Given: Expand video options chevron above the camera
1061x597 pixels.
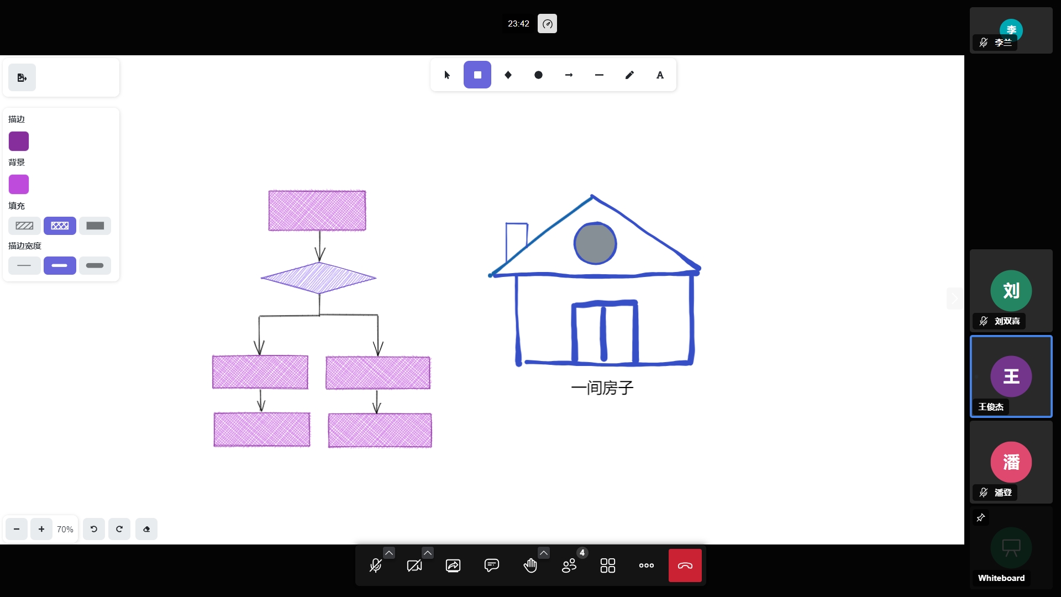Looking at the screenshot, I should [428, 553].
